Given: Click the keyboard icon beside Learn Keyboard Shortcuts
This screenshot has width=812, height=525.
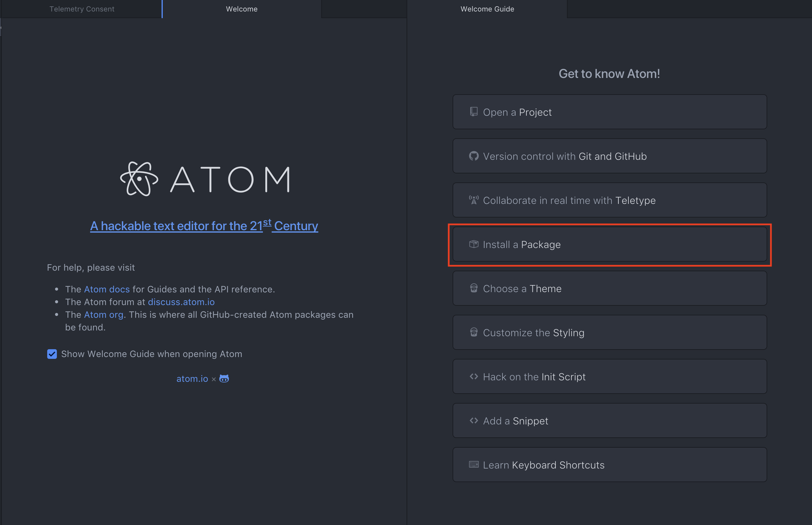Looking at the screenshot, I should (473, 464).
